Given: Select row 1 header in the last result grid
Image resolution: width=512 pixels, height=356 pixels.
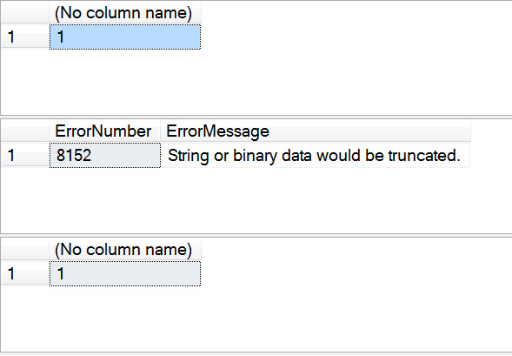Looking at the screenshot, I should pos(25,273).
